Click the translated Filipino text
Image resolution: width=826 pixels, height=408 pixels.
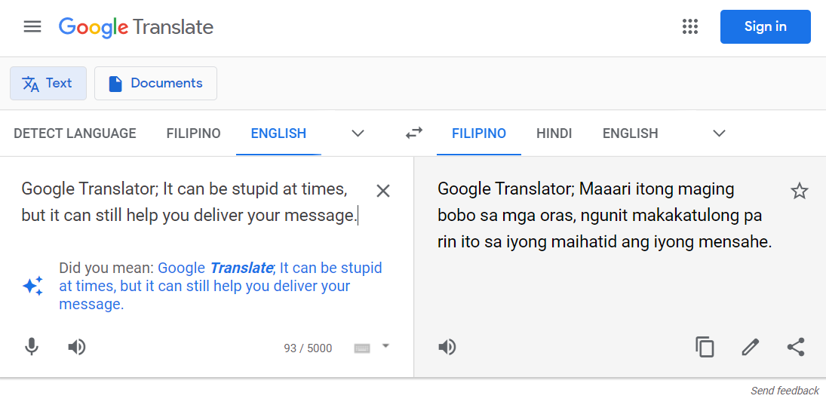point(604,216)
